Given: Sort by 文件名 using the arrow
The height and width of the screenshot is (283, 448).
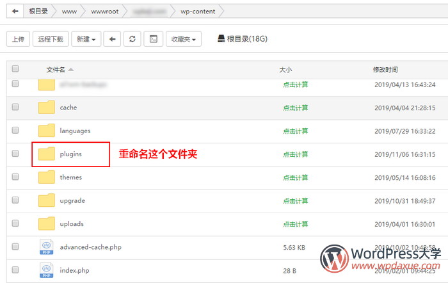Looking at the screenshot, I should point(71,69).
